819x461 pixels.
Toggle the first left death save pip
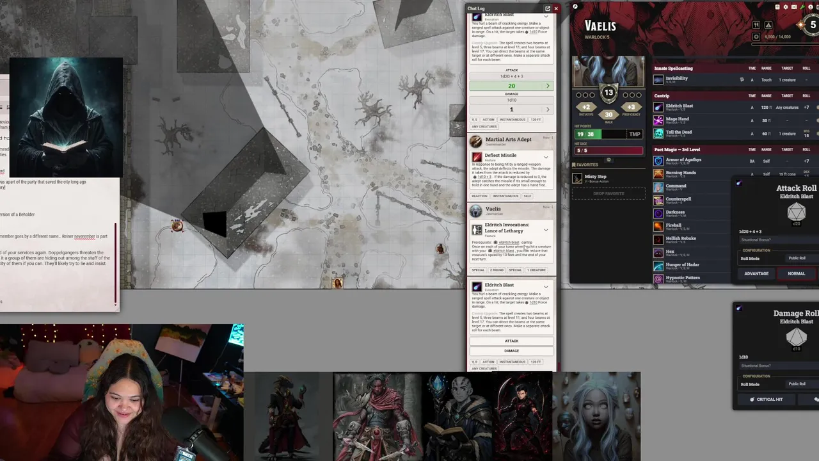coord(579,95)
